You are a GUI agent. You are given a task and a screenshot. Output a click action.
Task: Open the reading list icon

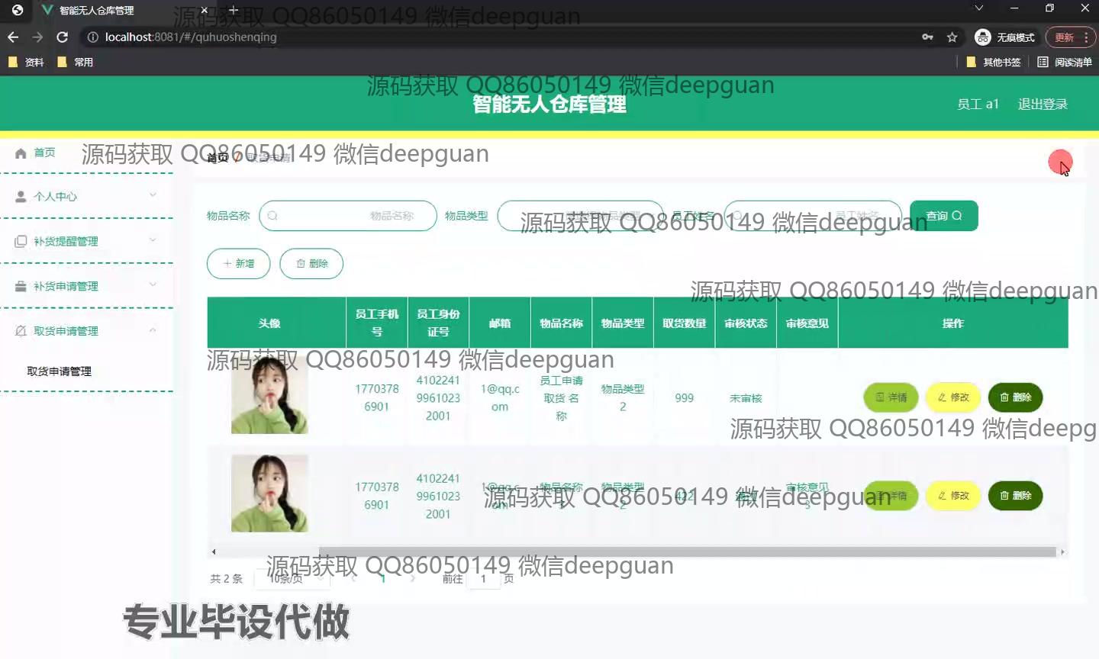[1043, 62]
